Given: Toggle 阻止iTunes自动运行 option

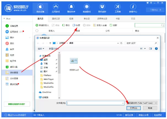Looking at the screenshot, I should [x=15, y=115].
